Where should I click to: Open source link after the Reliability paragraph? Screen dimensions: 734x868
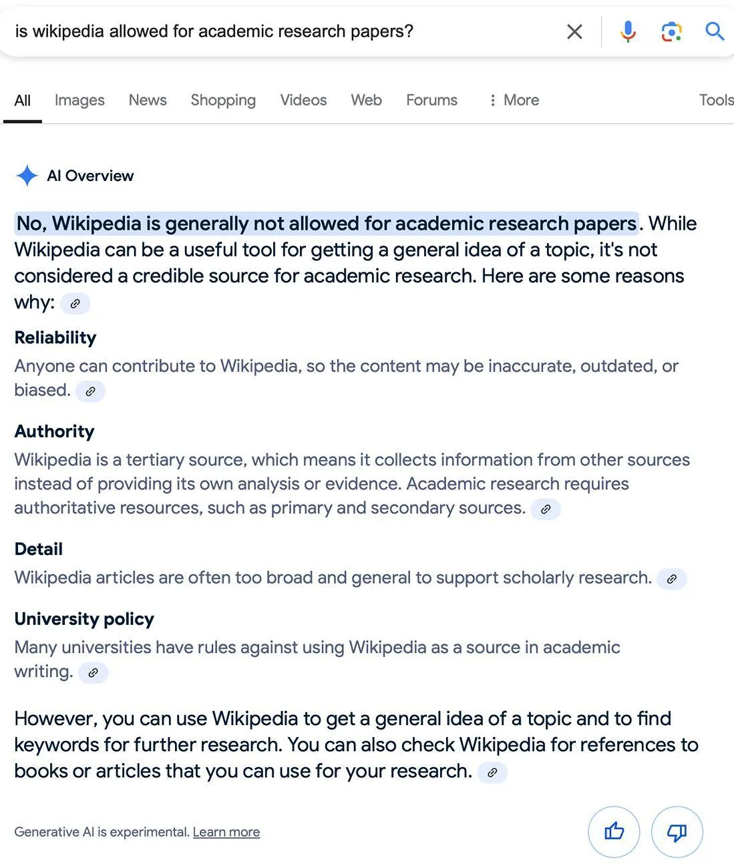coord(90,391)
